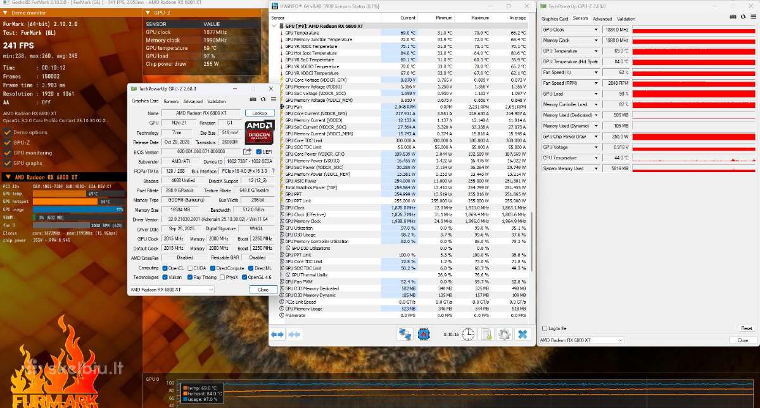The height and width of the screenshot is (408, 760).
Task: Open CPU Temperature sensor dropdown
Action: 595,158
